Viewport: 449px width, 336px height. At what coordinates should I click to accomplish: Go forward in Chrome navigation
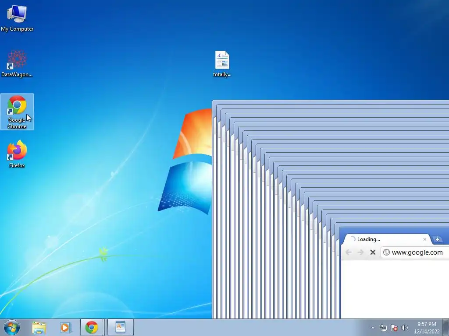[x=360, y=252]
